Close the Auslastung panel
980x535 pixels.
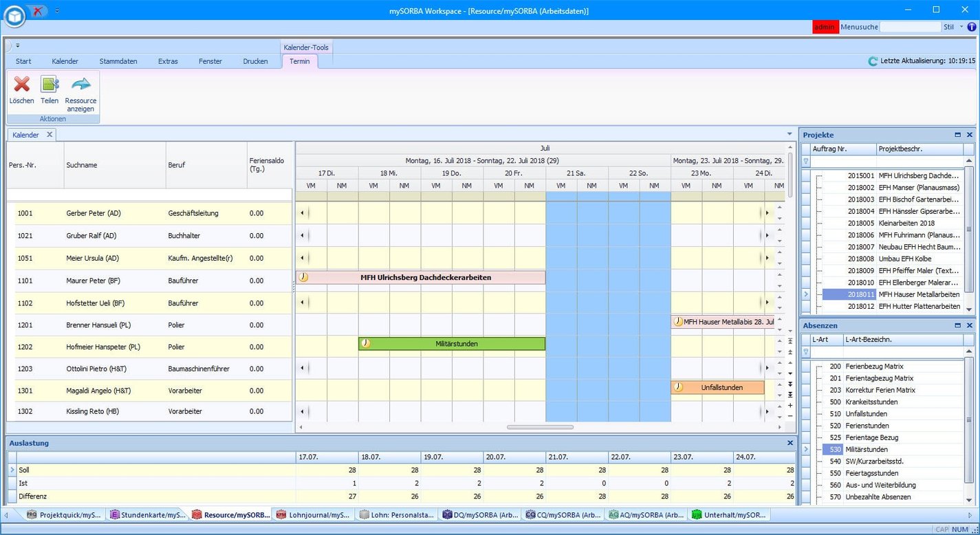[790, 444]
